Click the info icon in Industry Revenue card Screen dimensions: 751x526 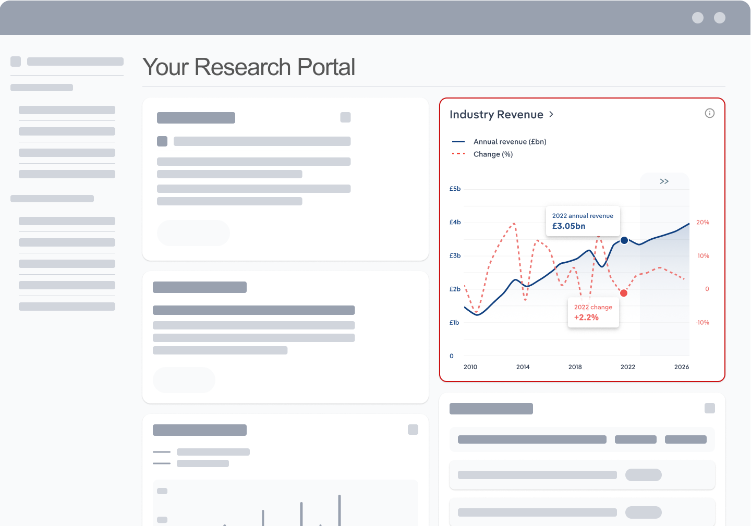point(709,113)
